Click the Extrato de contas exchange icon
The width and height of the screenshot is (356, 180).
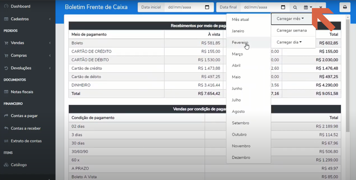tap(6, 141)
